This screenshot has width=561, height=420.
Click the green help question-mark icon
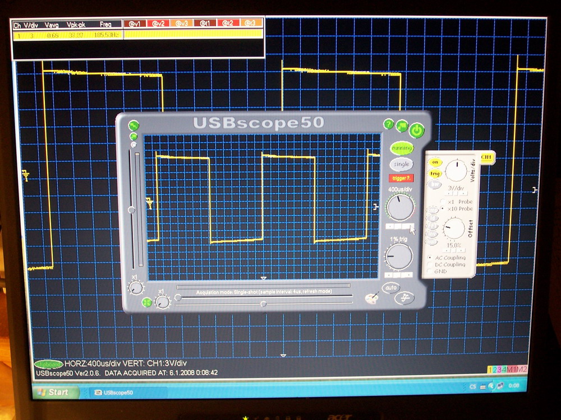pos(389,124)
